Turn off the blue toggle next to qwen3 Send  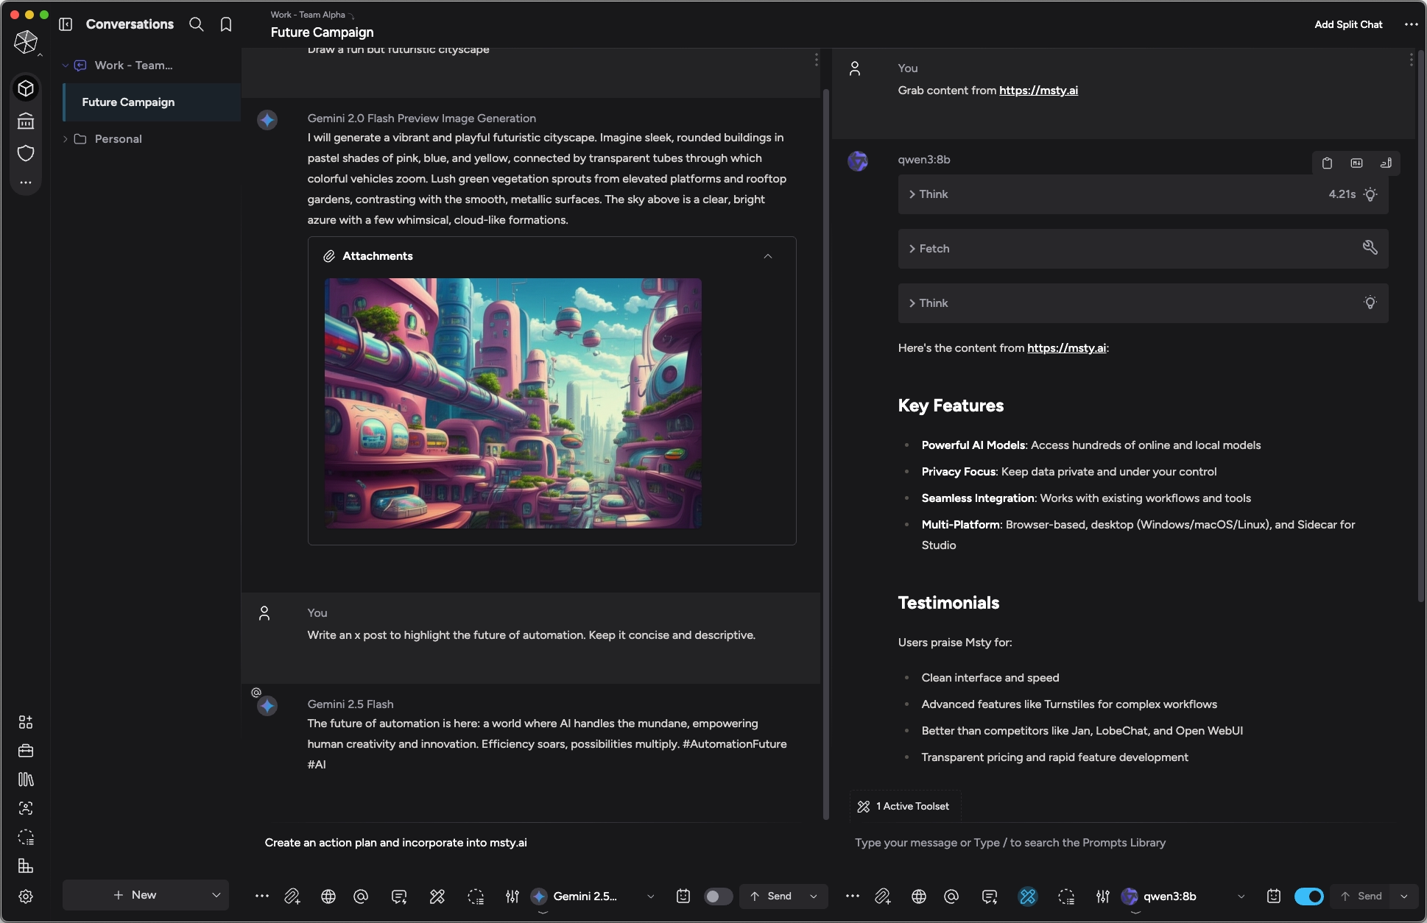pos(1308,896)
